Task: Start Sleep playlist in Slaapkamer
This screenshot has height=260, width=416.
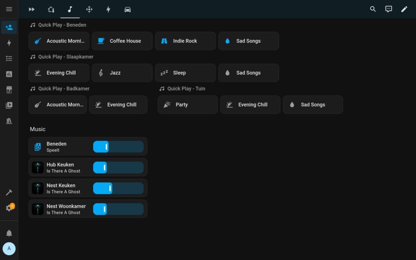Action: tap(185, 73)
